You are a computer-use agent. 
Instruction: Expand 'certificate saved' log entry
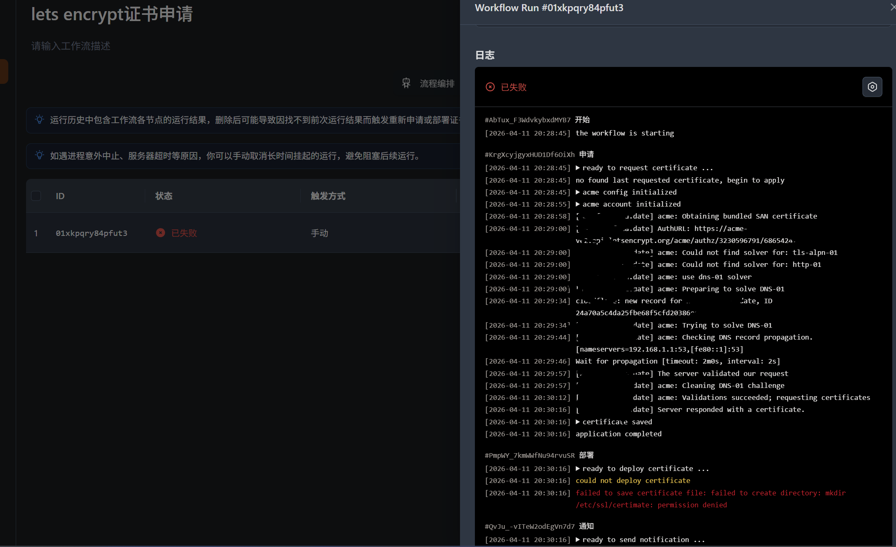pyautogui.click(x=578, y=422)
